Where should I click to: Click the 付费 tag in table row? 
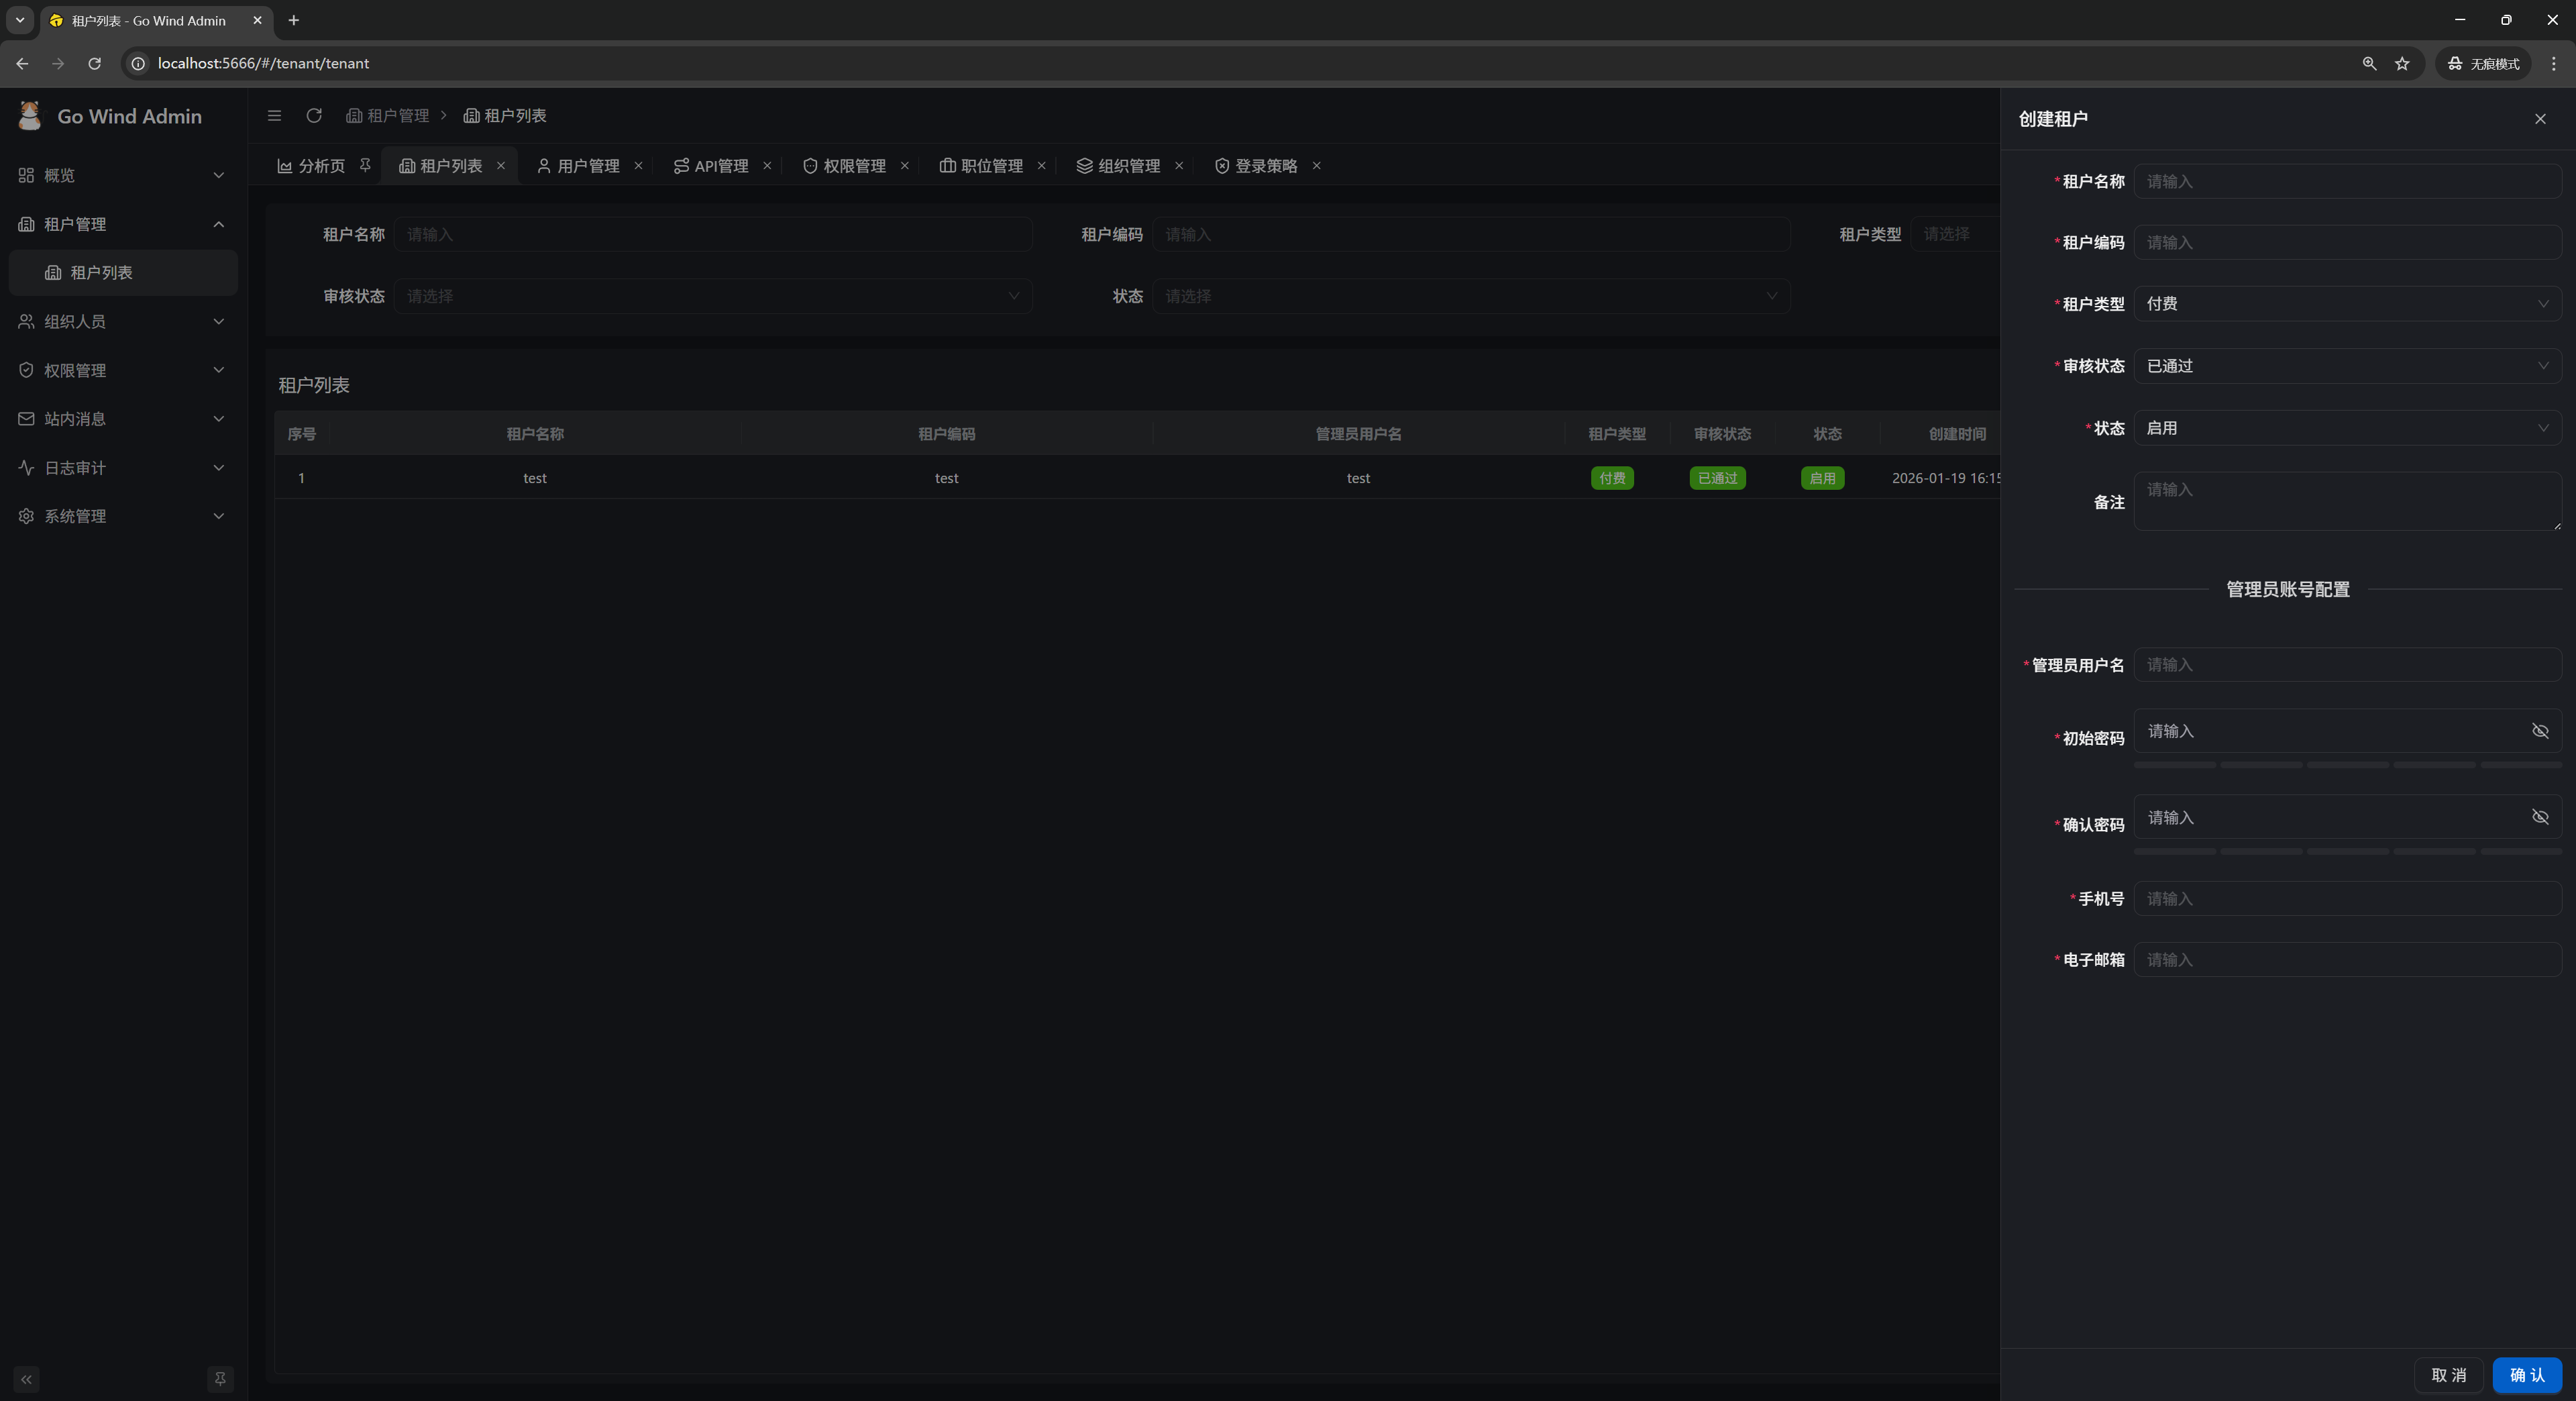pyautogui.click(x=1612, y=478)
